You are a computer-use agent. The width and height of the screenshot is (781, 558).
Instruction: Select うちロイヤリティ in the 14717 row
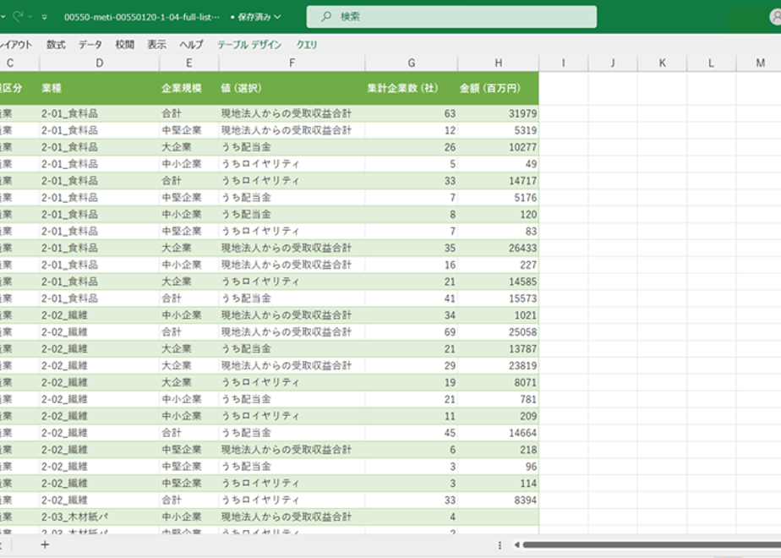coord(292,181)
